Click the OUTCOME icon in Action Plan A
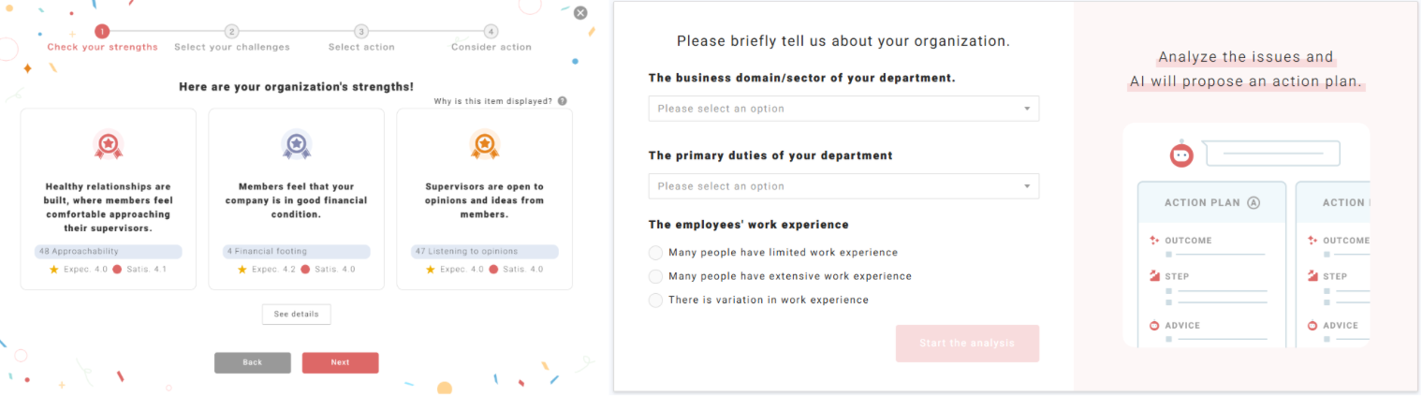1422x396 pixels. [1154, 241]
